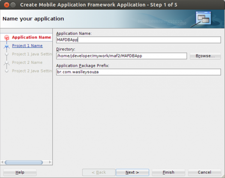This screenshot has width=225, height=178.
Task: Click the right scroll arrow in sidebar
Action: (50, 162)
